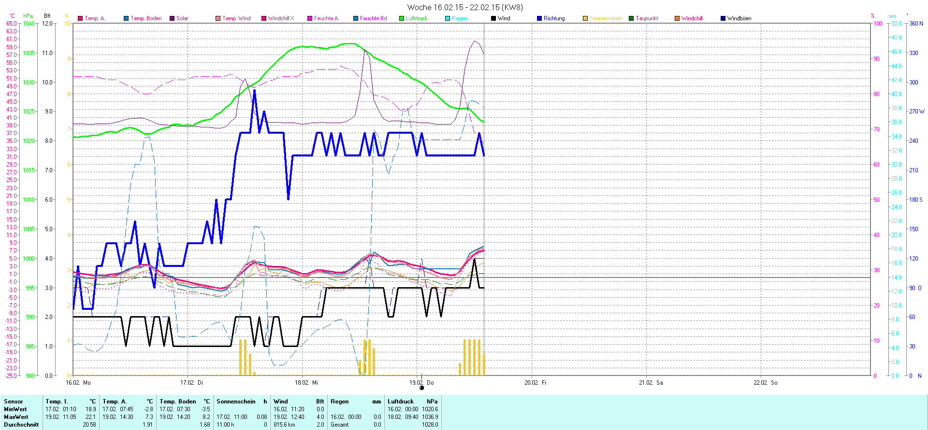Click the Windböen legend label

[x=739, y=18]
